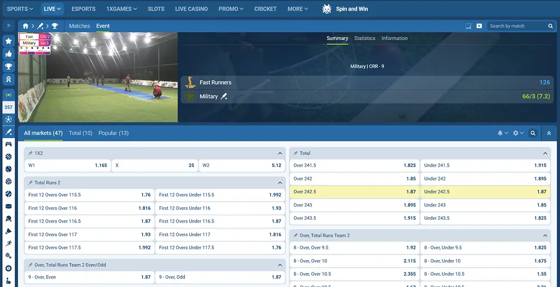Screen dimensions: 560x287
Task: Select the tennis ball icon in sidebar
Action: 8,169
